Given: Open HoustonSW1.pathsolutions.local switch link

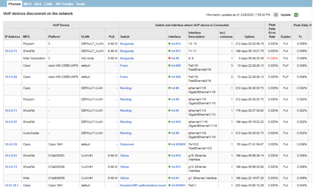Looking at the screenshot, I should (x=143, y=185).
